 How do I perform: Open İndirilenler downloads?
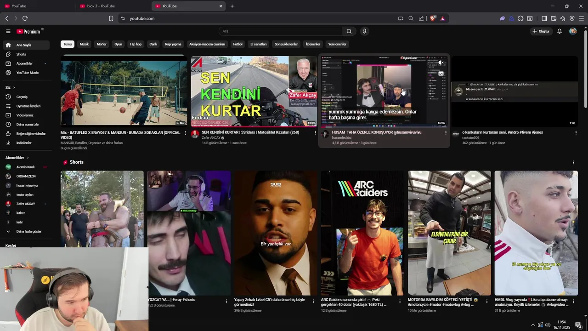[26, 143]
